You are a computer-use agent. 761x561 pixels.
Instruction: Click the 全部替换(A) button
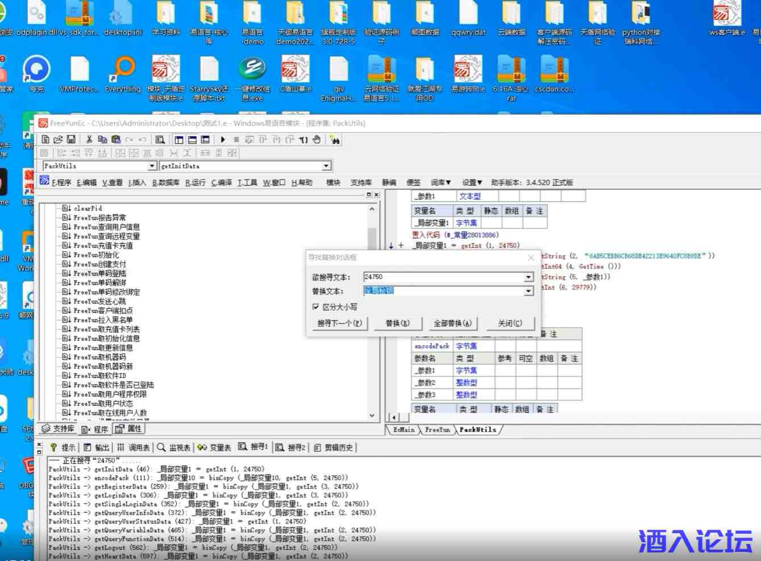coord(452,323)
